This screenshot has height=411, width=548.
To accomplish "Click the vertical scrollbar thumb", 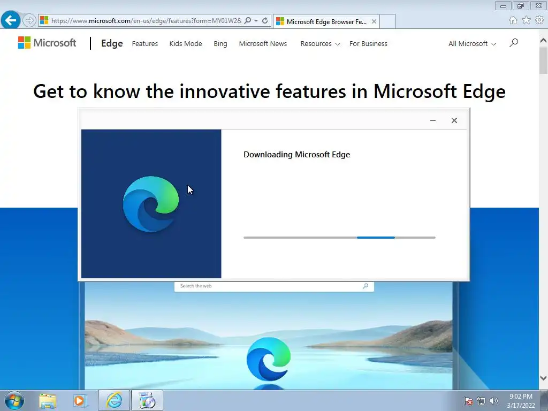I will (544, 60).
